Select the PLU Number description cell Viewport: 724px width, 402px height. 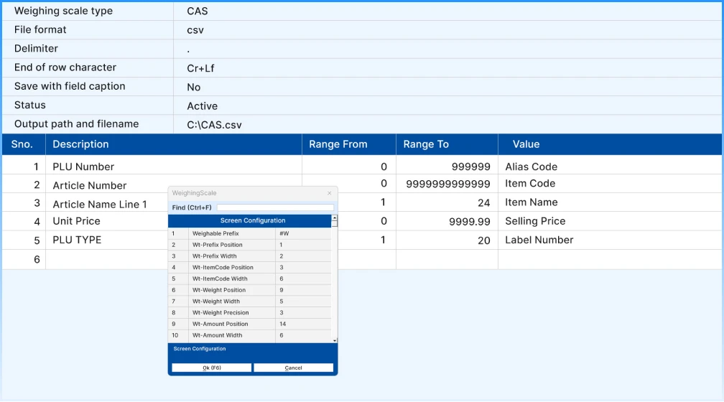click(174, 167)
